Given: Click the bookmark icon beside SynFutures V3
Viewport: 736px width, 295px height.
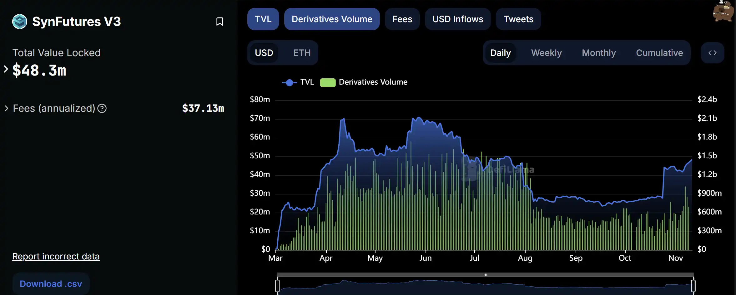Looking at the screenshot, I should click(x=220, y=22).
